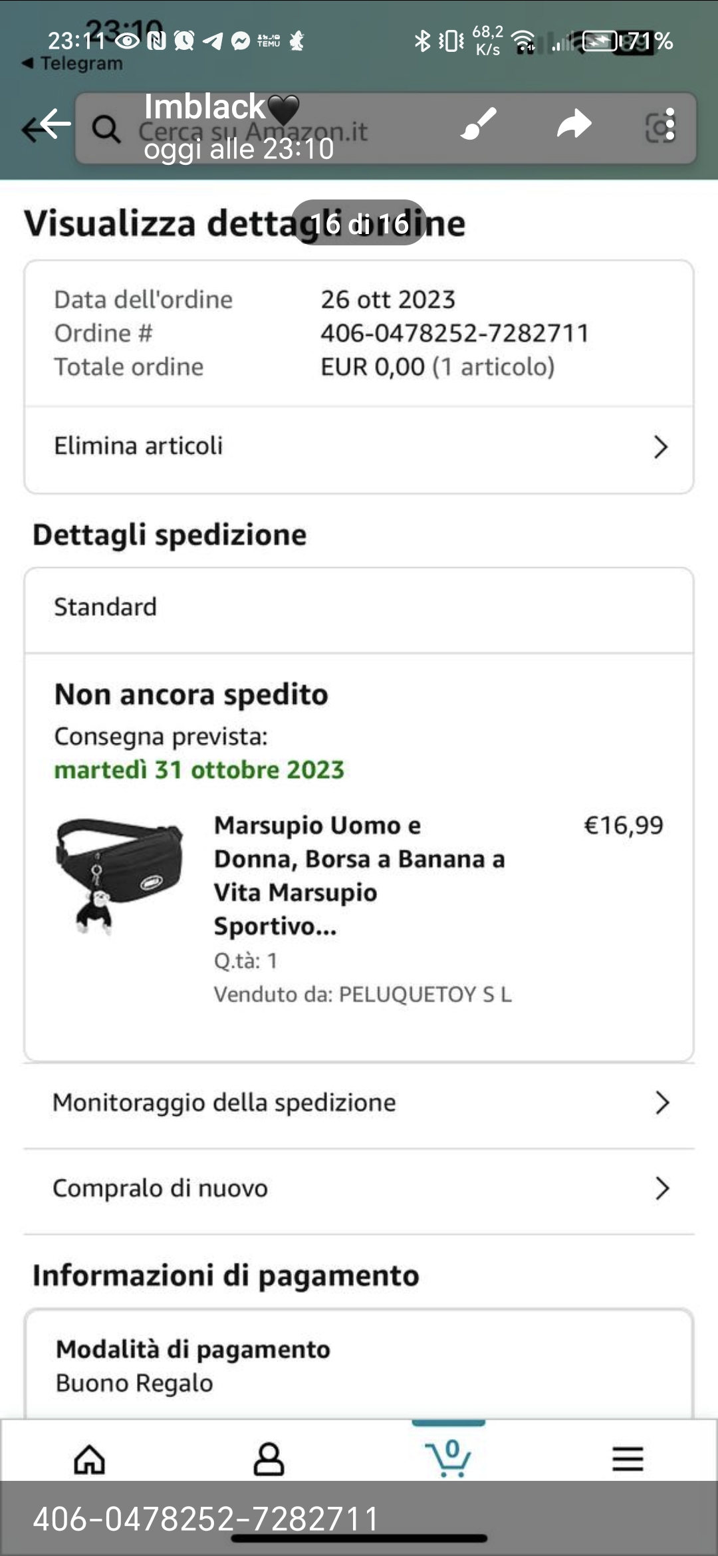Screen dimensions: 718x1556
Task: Open the account profile icon
Action: click(x=269, y=1460)
